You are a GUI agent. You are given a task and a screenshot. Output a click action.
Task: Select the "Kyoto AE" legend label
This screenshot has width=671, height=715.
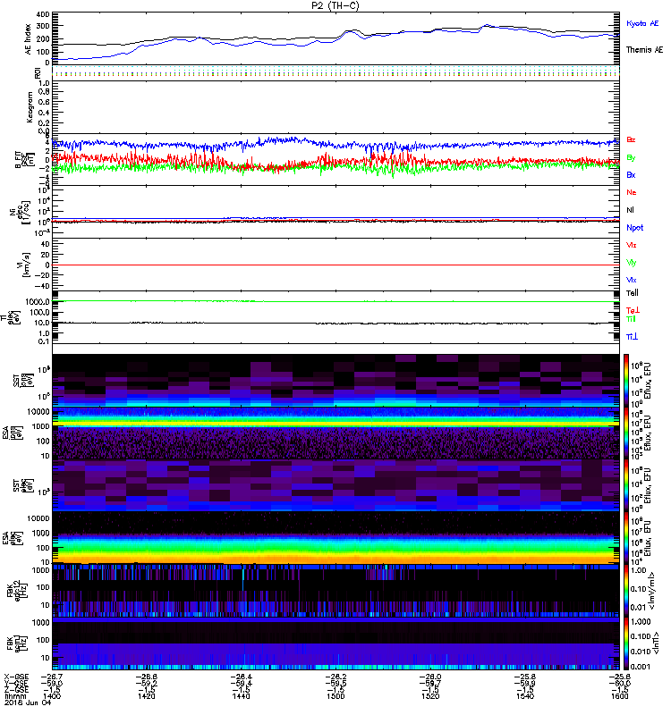pyautogui.click(x=642, y=23)
